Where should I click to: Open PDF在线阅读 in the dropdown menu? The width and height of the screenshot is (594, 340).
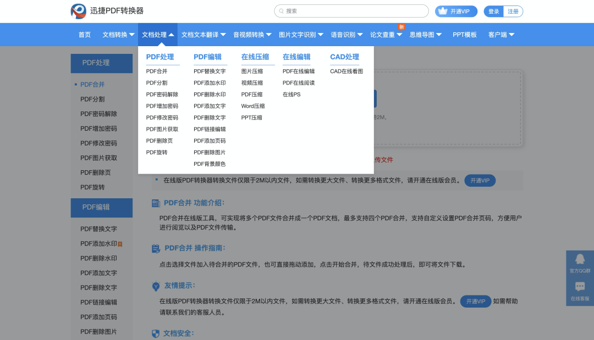coord(299,83)
